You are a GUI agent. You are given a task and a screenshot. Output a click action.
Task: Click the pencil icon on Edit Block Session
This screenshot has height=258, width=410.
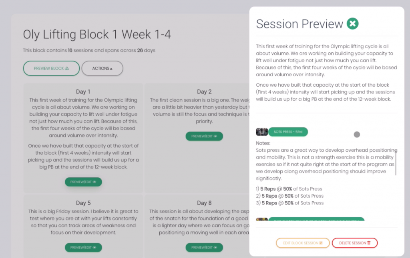pyautogui.click(x=321, y=243)
